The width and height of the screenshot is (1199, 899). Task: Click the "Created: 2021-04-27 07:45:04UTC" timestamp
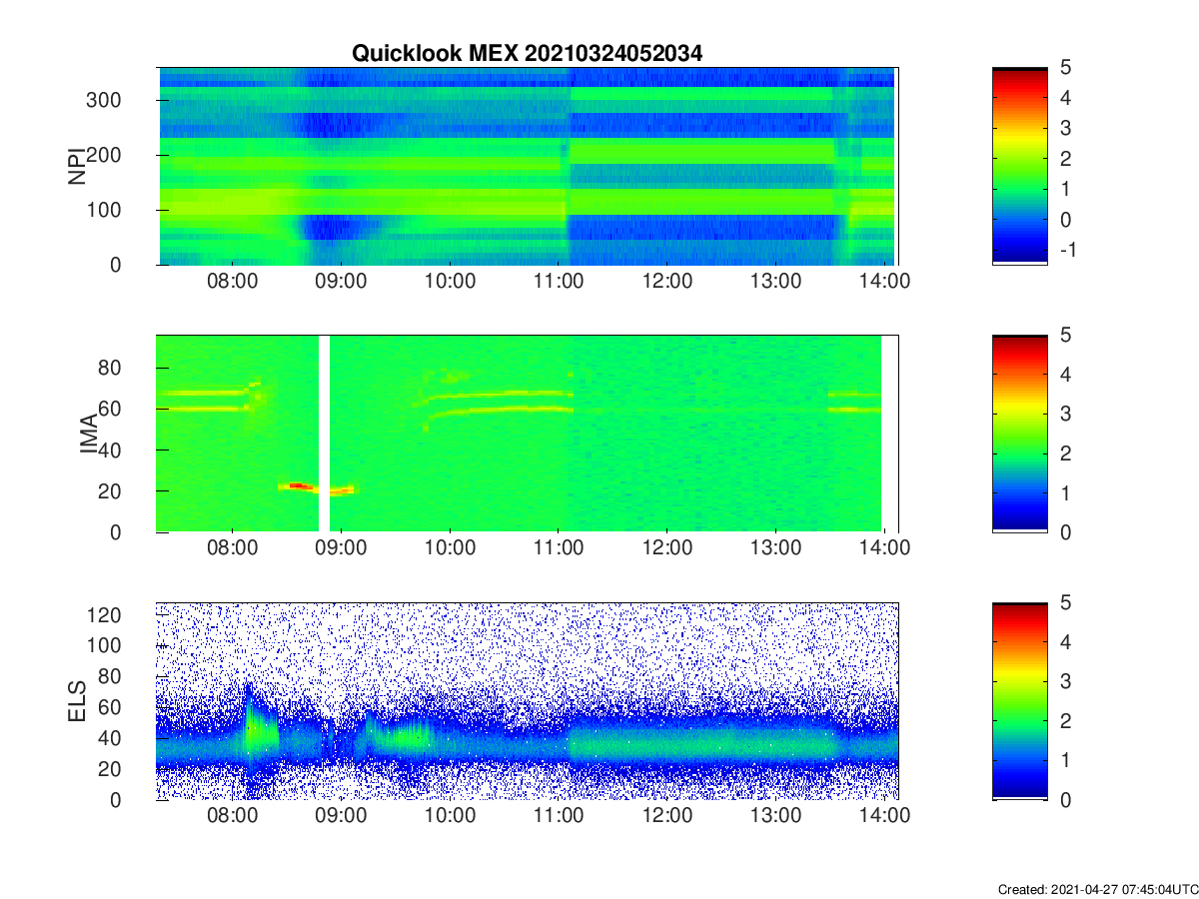1097,889
